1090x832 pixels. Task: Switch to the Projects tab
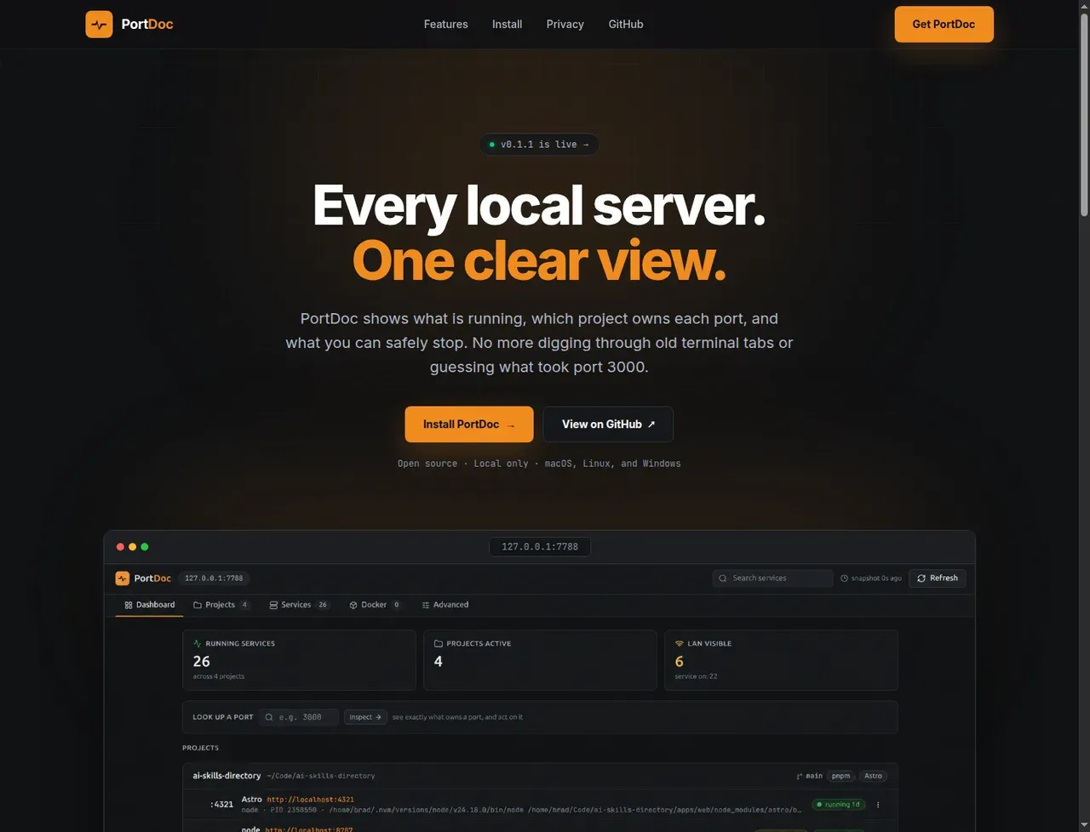[221, 605]
